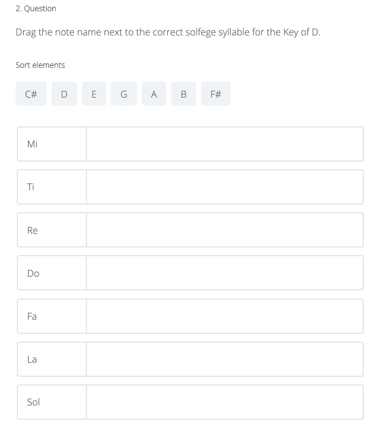Select the D note chip
This screenshot has height=431, width=377.
point(64,95)
